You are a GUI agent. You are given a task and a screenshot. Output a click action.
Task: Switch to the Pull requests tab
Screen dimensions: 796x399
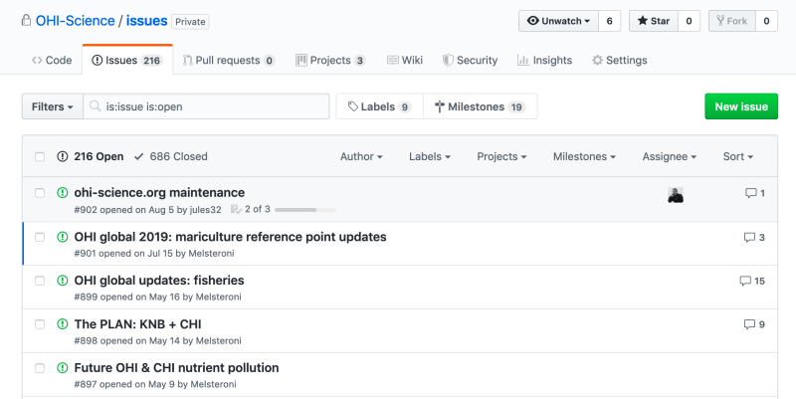click(229, 60)
